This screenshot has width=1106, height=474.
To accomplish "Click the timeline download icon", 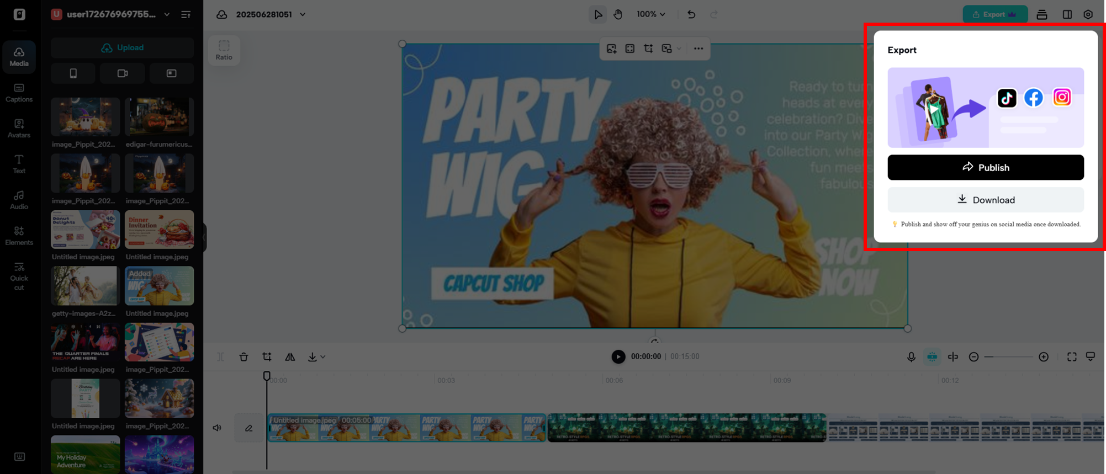I will tap(313, 357).
